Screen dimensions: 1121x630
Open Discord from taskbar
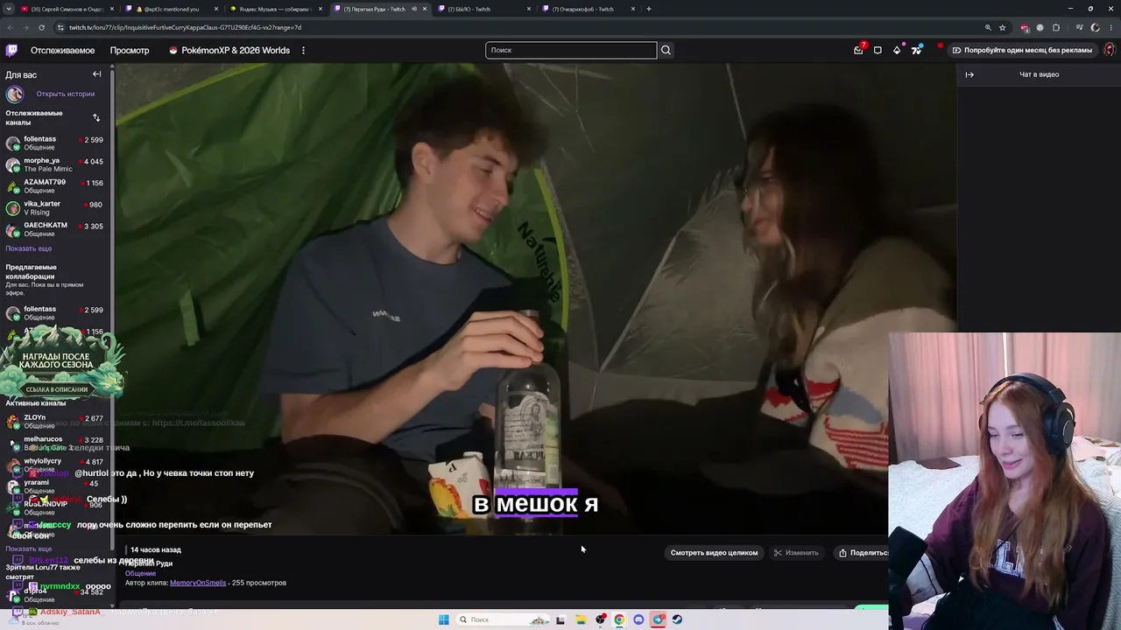pyautogui.click(x=638, y=619)
